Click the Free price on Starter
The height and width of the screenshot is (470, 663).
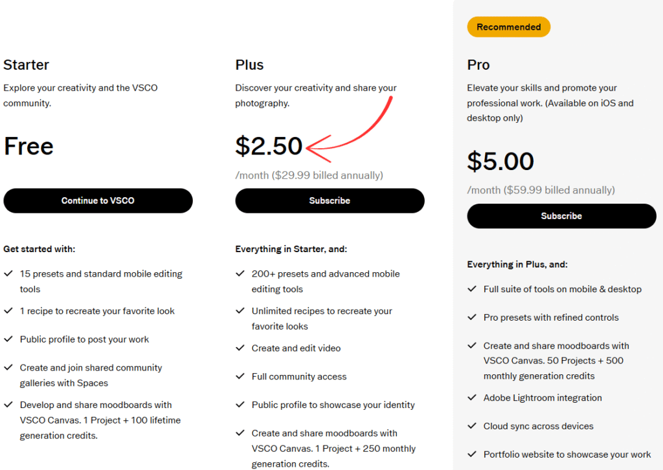(x=28, y=146)
